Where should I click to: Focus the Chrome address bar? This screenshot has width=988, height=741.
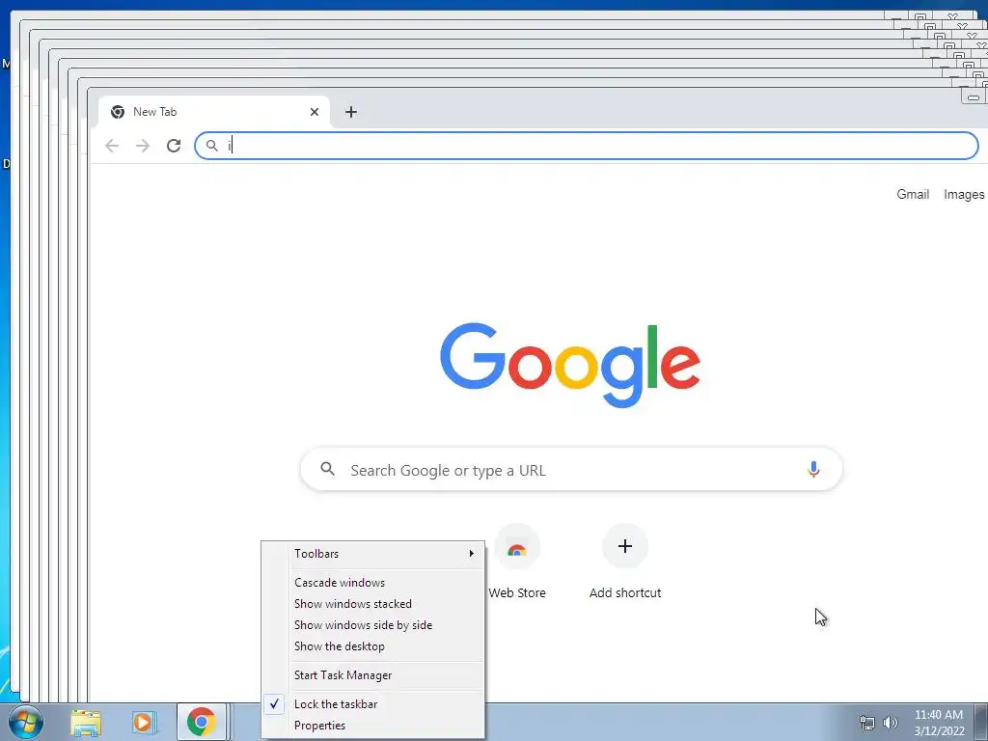[586, 146]
